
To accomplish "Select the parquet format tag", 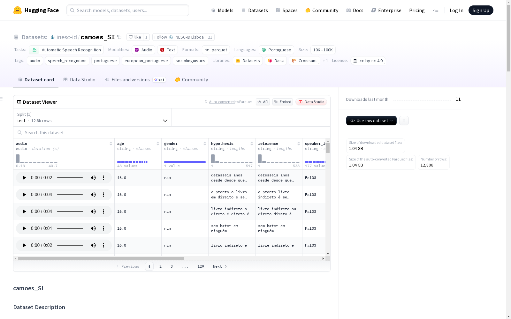I will pyautogui.click(x=216, y=50).
